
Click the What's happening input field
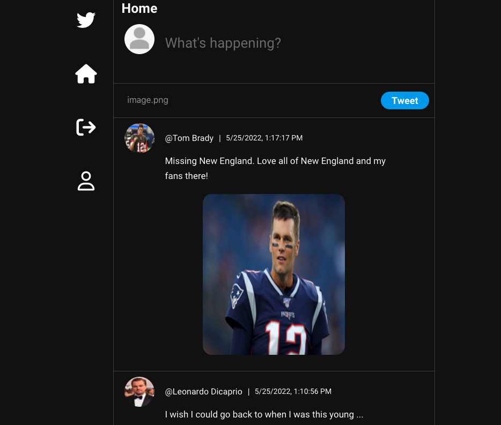click(x=223, y=43)
